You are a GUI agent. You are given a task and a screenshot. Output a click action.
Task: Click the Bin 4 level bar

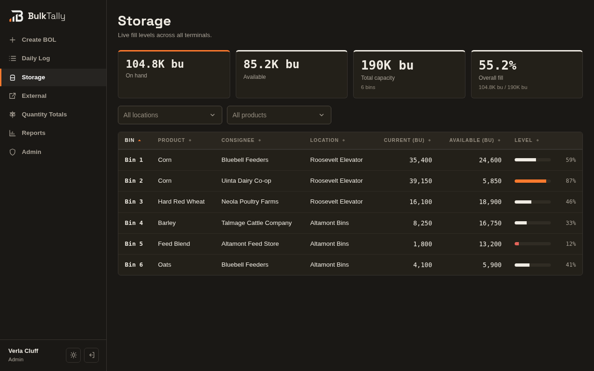click(x=533, y=223)
